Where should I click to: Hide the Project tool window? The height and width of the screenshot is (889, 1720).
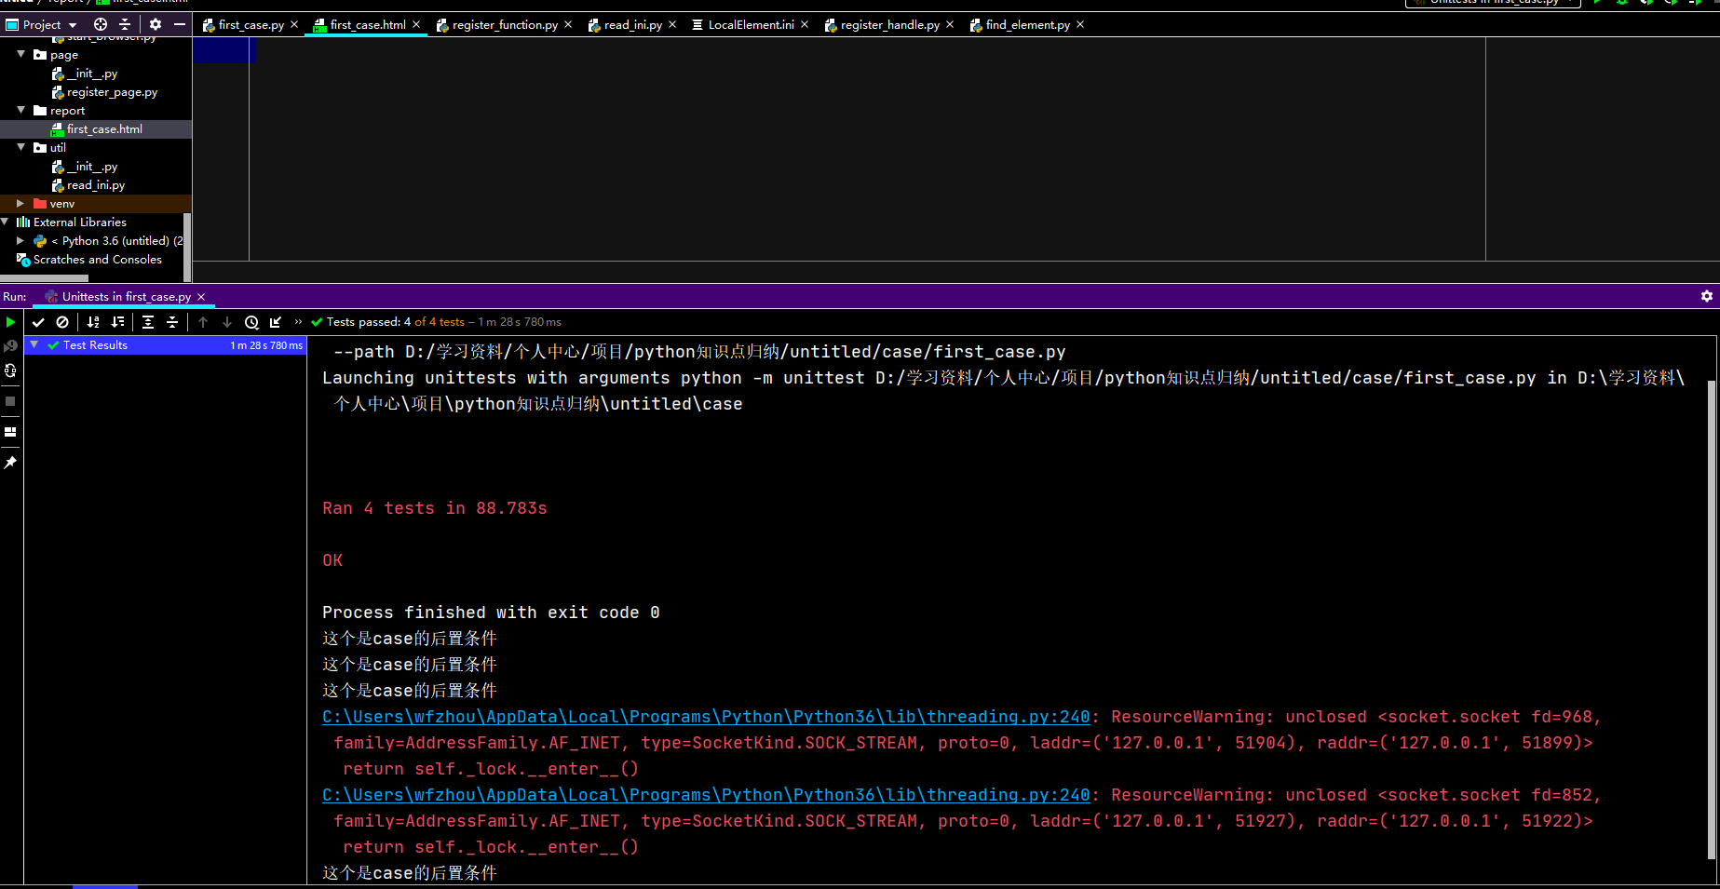pos(180,24)
